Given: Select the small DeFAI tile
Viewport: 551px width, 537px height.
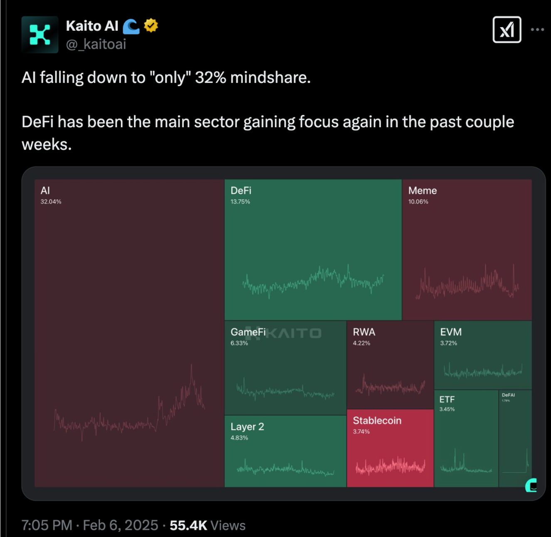Looking at the screenshot, I should 515,438.
